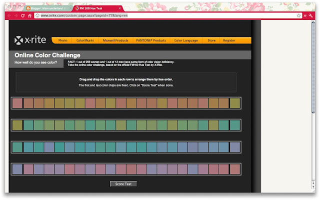Open the Store menu
The width and height of the screenshot is (320, 200).
pyautogui.click(x=211, y=40)
